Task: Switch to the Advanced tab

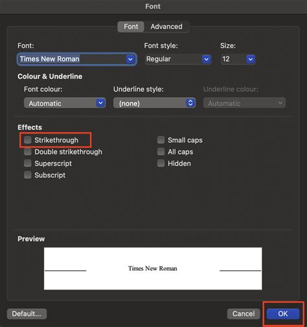Action: pyautogui.click(x=166, y=26)
